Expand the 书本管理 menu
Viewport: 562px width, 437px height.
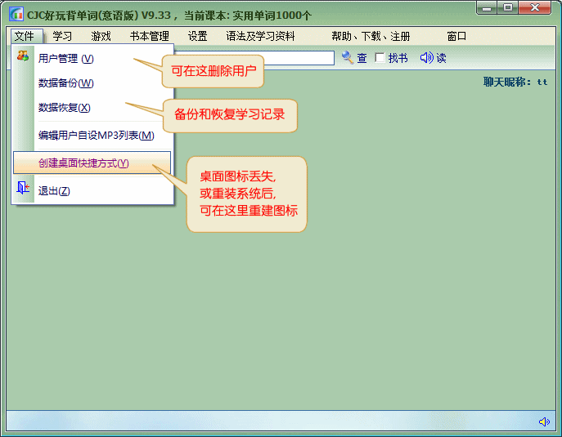tap(149, 37)
